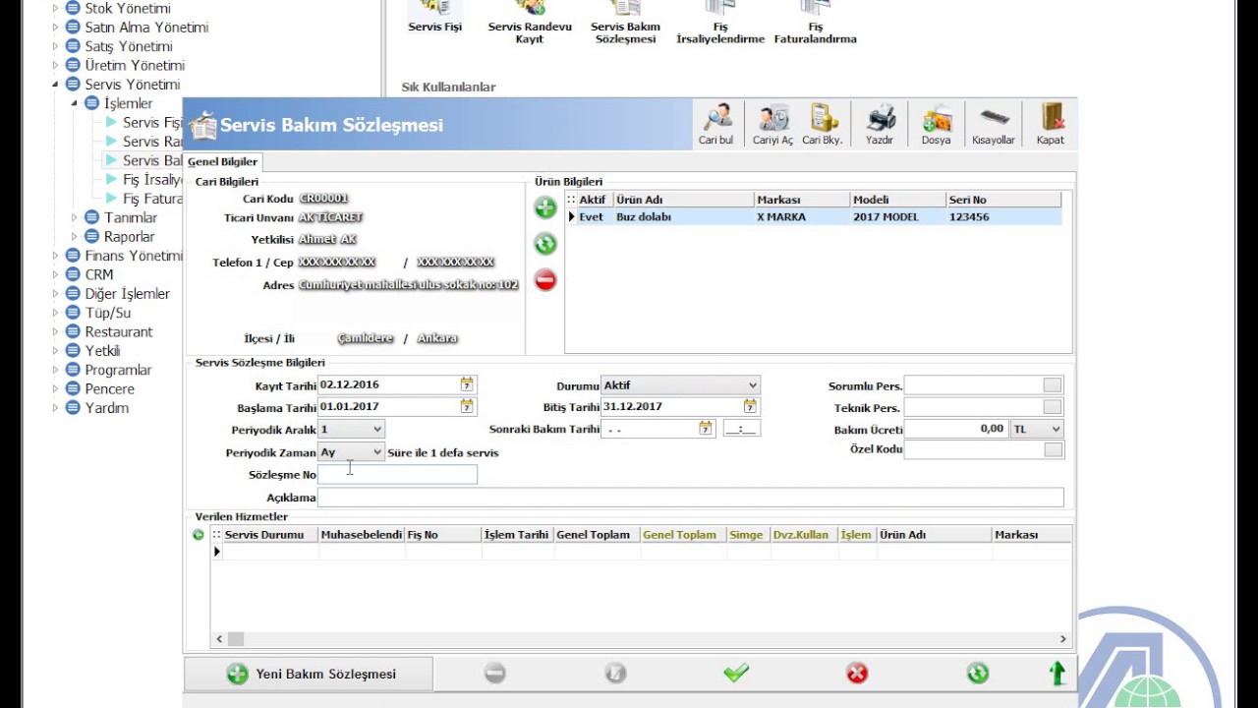Click the Verilen Hizmetler horizontal scrollbar
Screen dimensions: 1258x708
pos(639,639)
